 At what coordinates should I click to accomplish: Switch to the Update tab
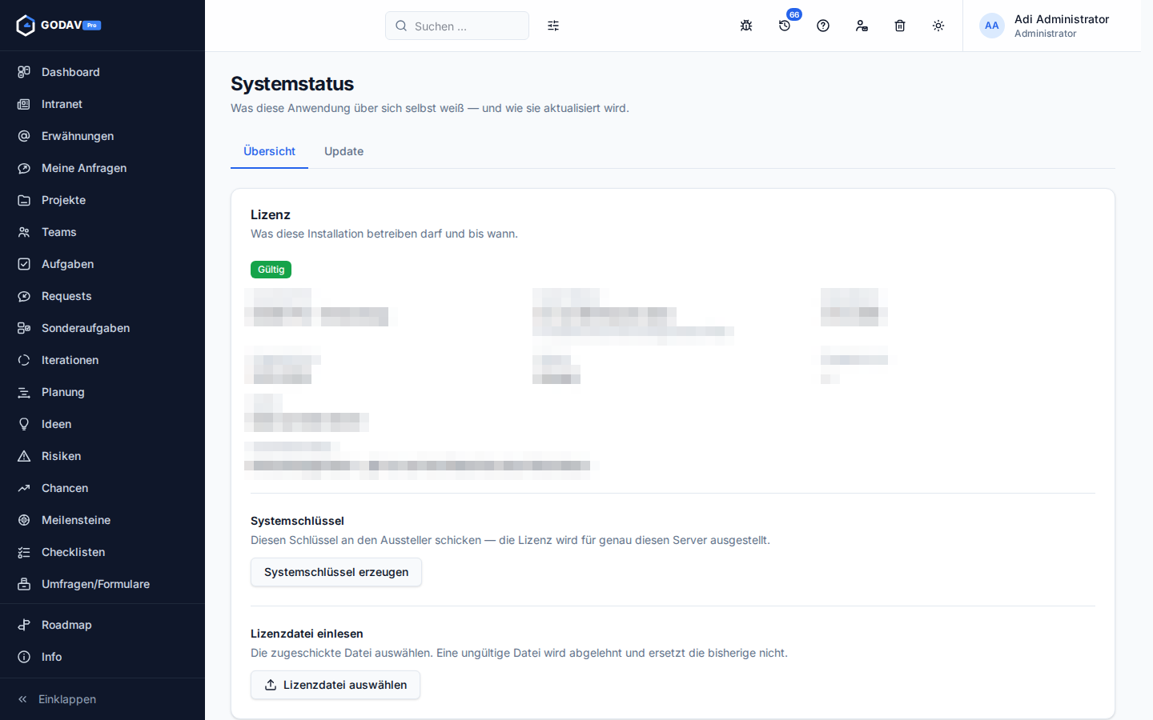[343, 151]
